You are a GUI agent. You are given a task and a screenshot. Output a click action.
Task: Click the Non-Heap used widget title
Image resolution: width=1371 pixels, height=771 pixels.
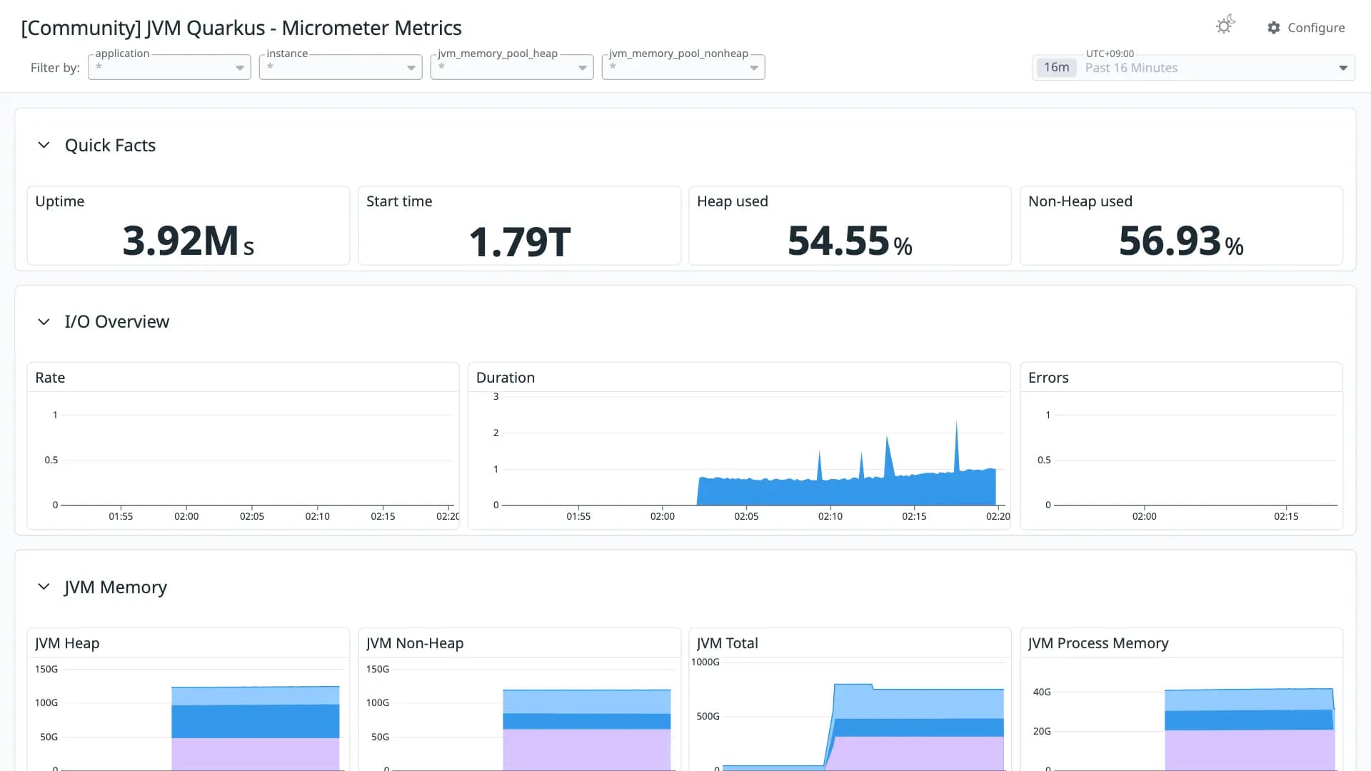coord(1080,201)
